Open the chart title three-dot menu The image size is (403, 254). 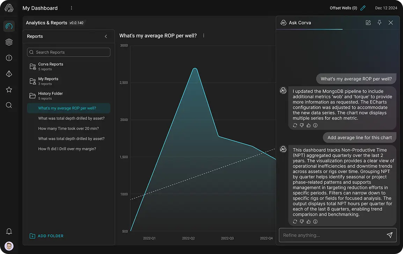click(204, 36)
